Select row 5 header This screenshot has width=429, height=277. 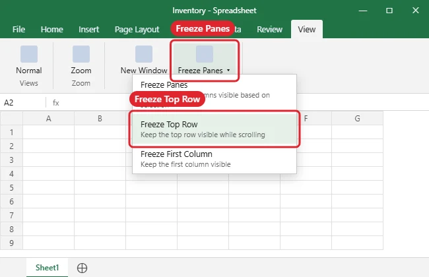tap(11, 187)
